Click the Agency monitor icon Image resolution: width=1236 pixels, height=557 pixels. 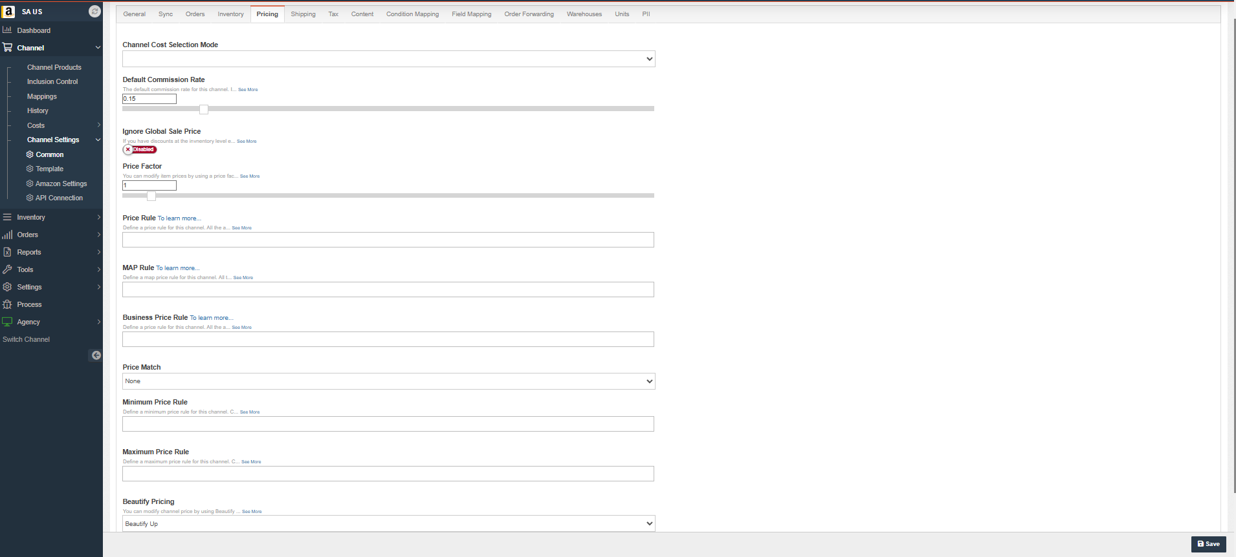[7, 322]
